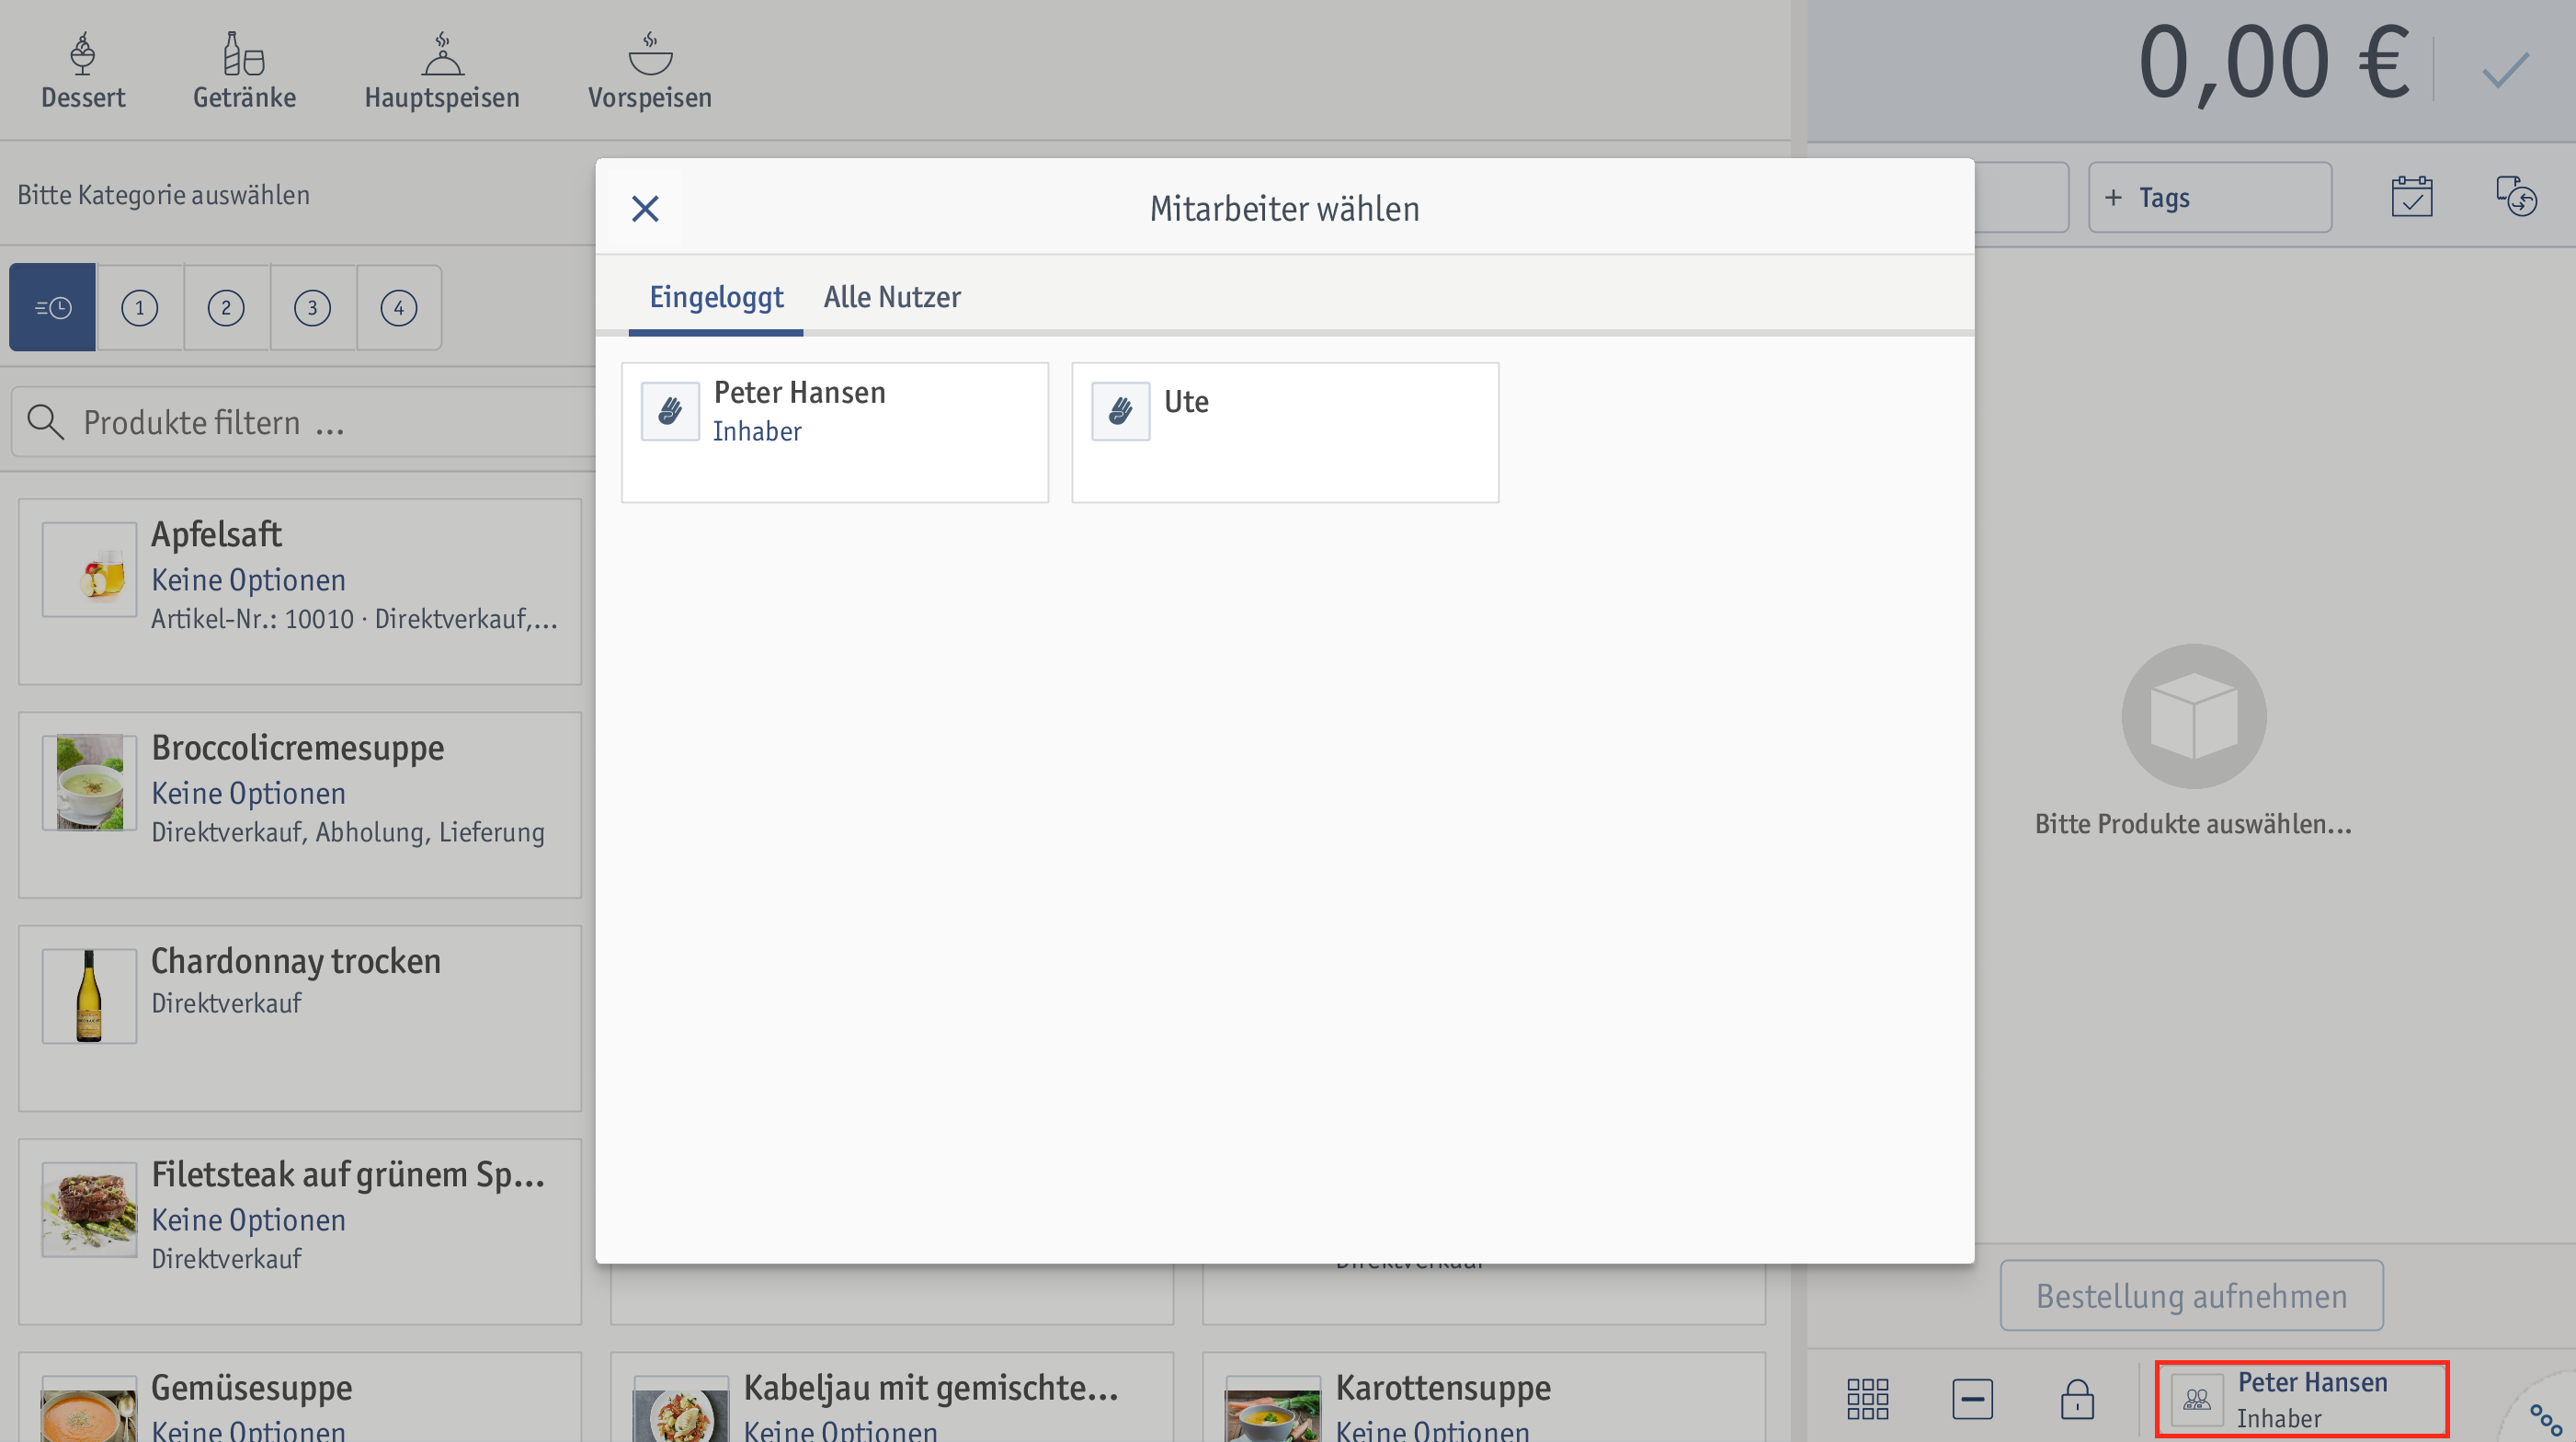The image size is (2576, 1442).
Task: Click Keine Optionen under Broccolicremesuppe
Action: [x=248, y=793]
